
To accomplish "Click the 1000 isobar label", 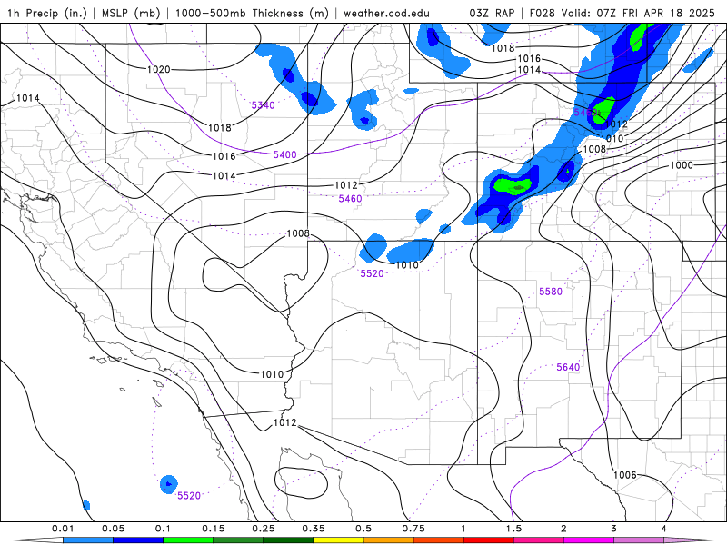I will click(x=682, y=165).
